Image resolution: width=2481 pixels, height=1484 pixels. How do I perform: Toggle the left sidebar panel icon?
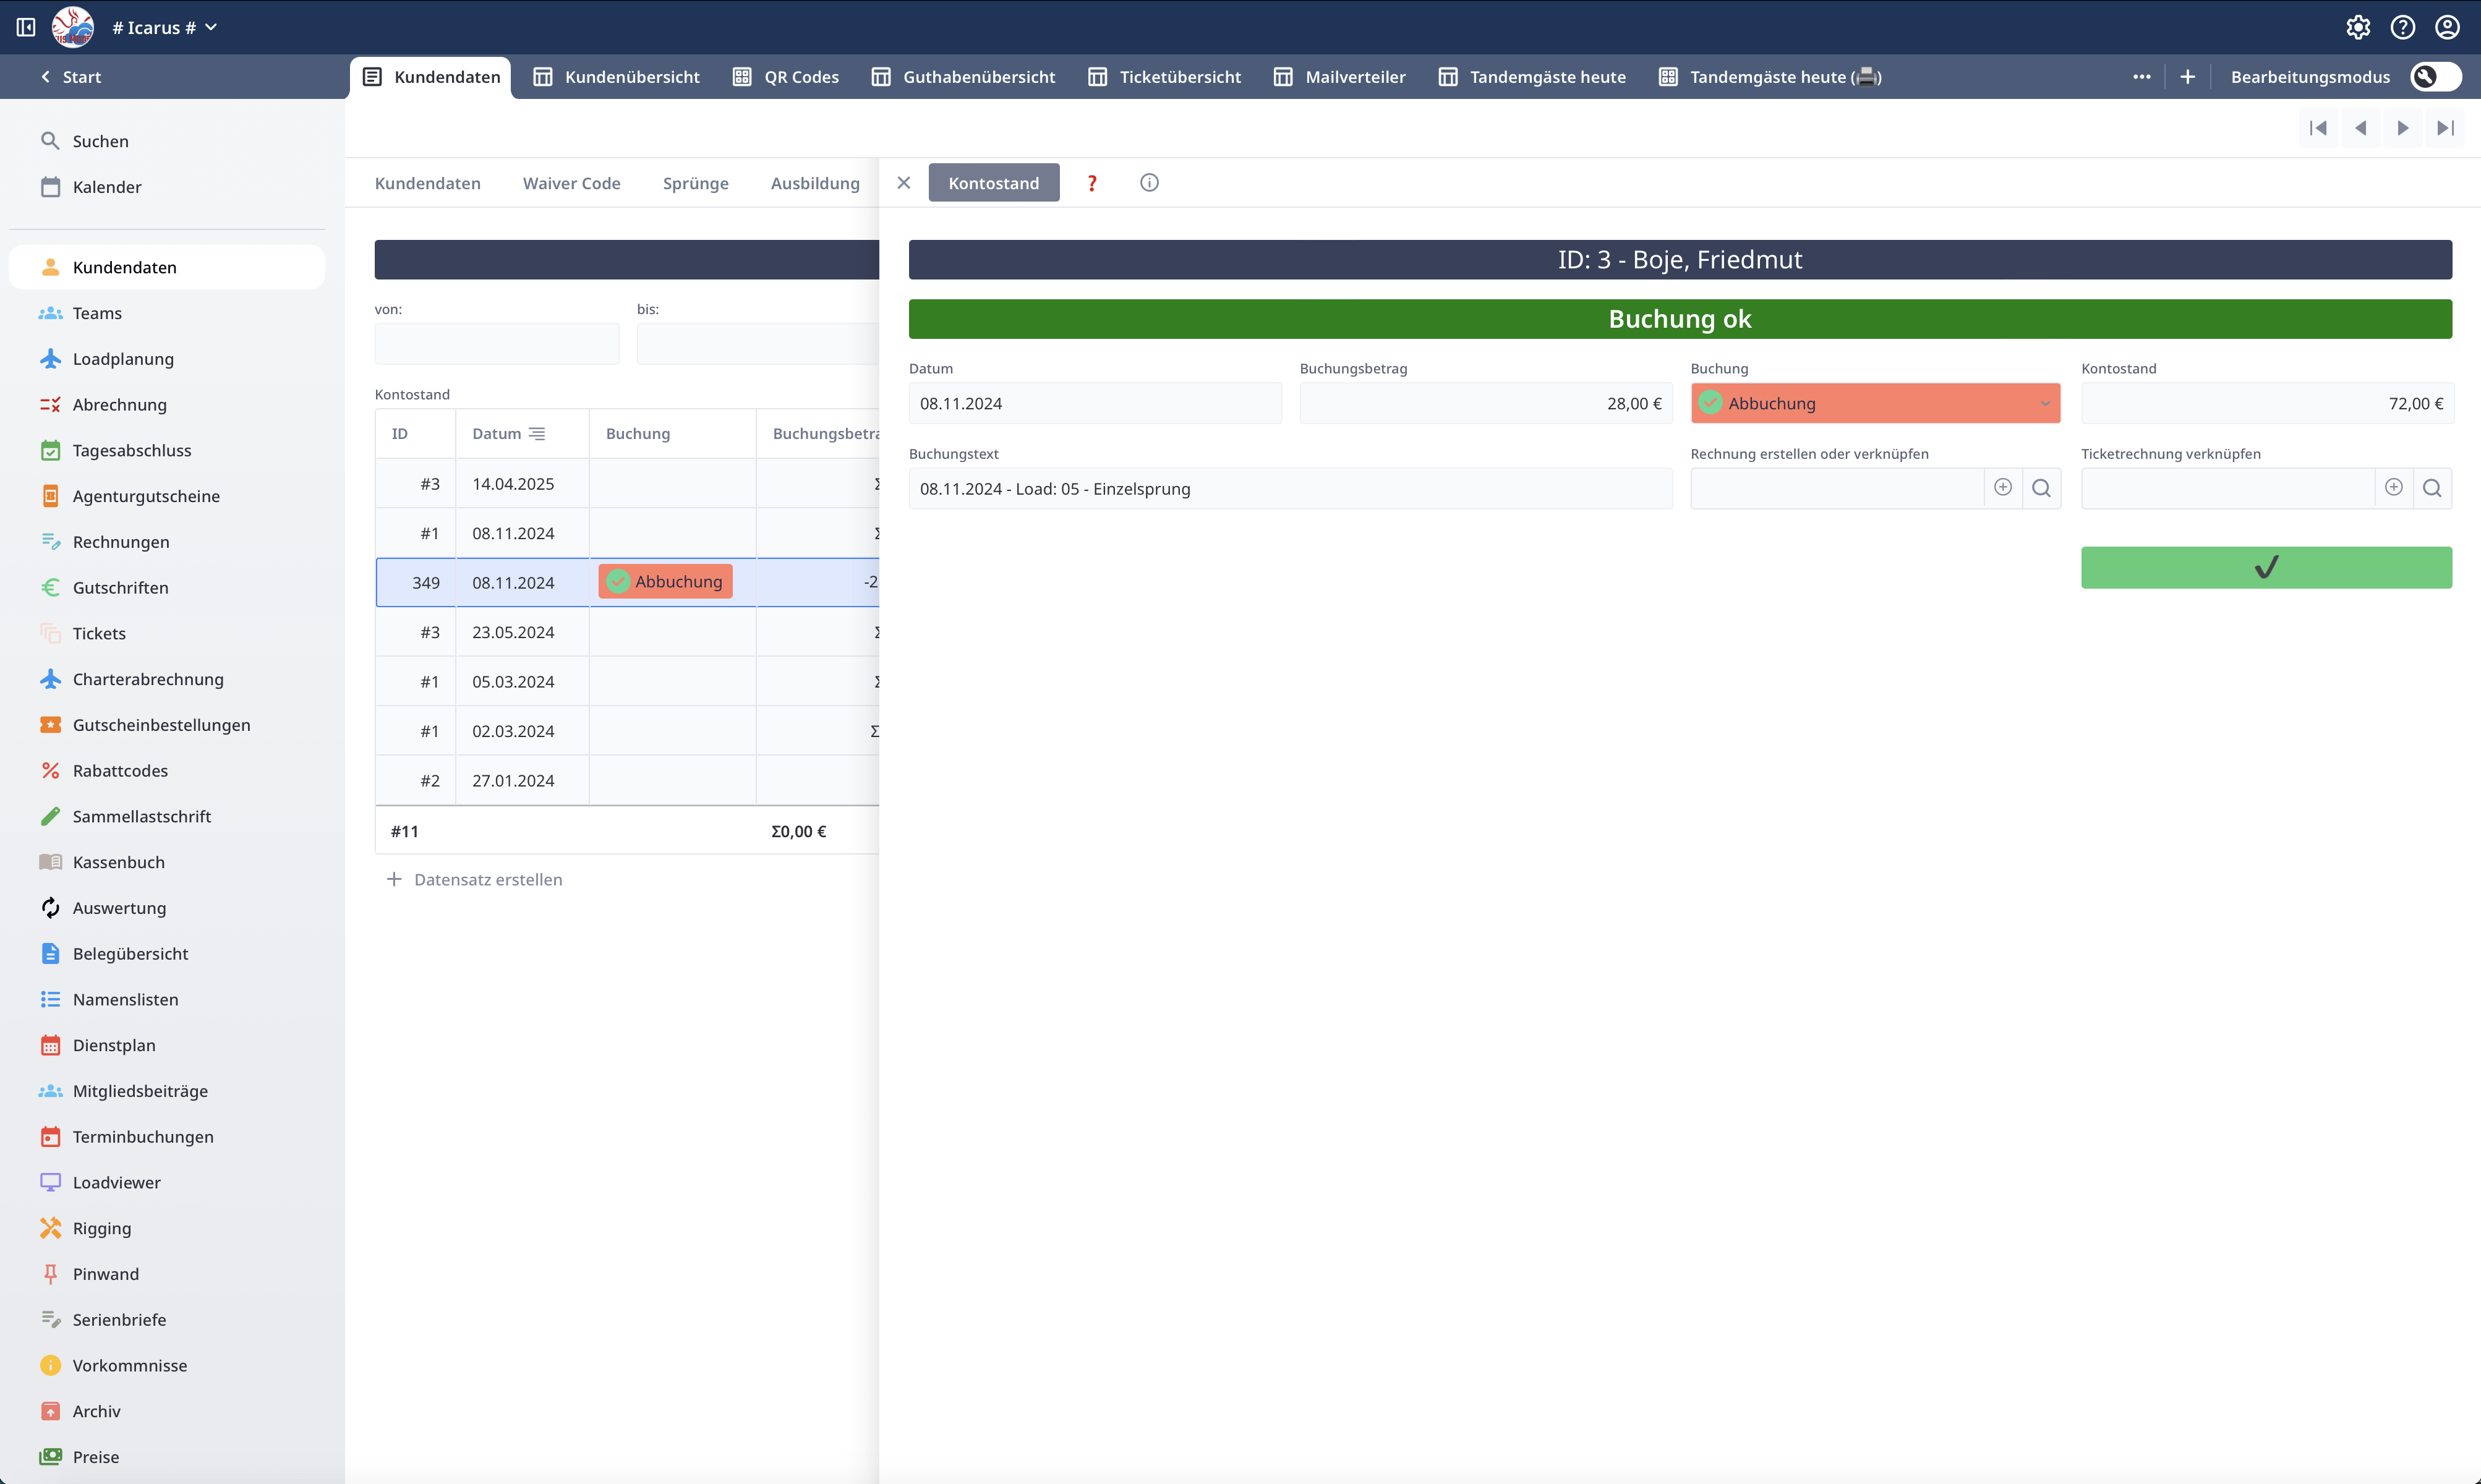pos(26,27)
